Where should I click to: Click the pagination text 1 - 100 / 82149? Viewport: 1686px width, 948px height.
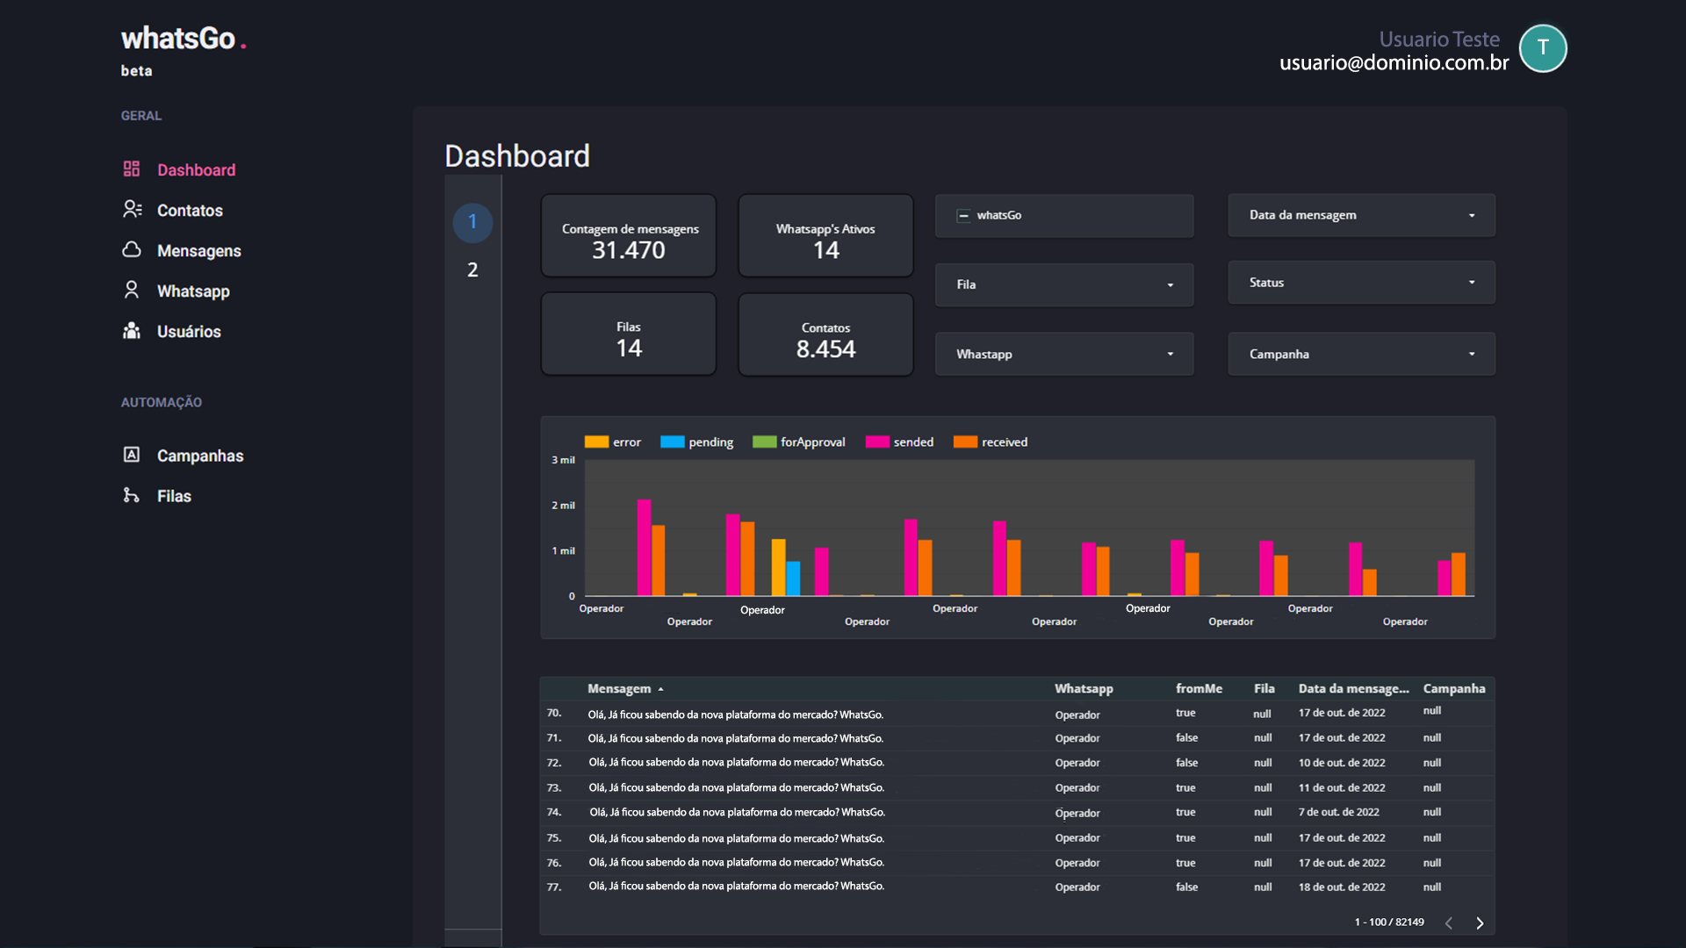pos(1389,922)
